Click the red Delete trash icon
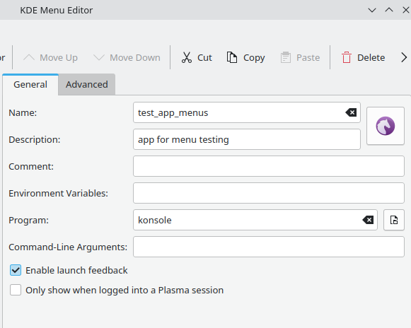The height and width of the screenshot is (328, 411). [346, 57]
